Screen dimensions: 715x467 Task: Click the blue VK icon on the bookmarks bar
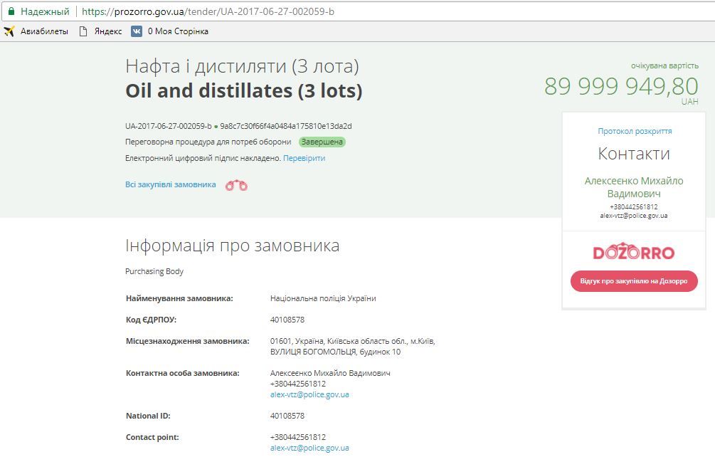tap(135, 31)
